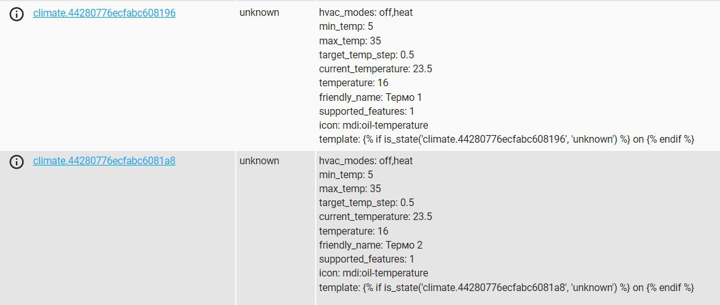Click the climate.44280776ecfabc6081a8 entity link
Image resolution: width=720 pixels, height=305 pixels.
pyautogui.click(x=105, y=161)
